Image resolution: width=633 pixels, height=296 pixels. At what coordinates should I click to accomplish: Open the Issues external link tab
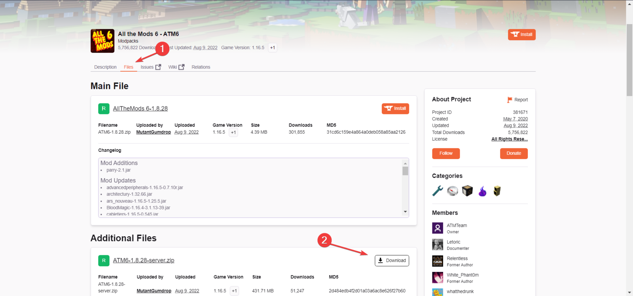pyautogui.click(x=151, y=67)
